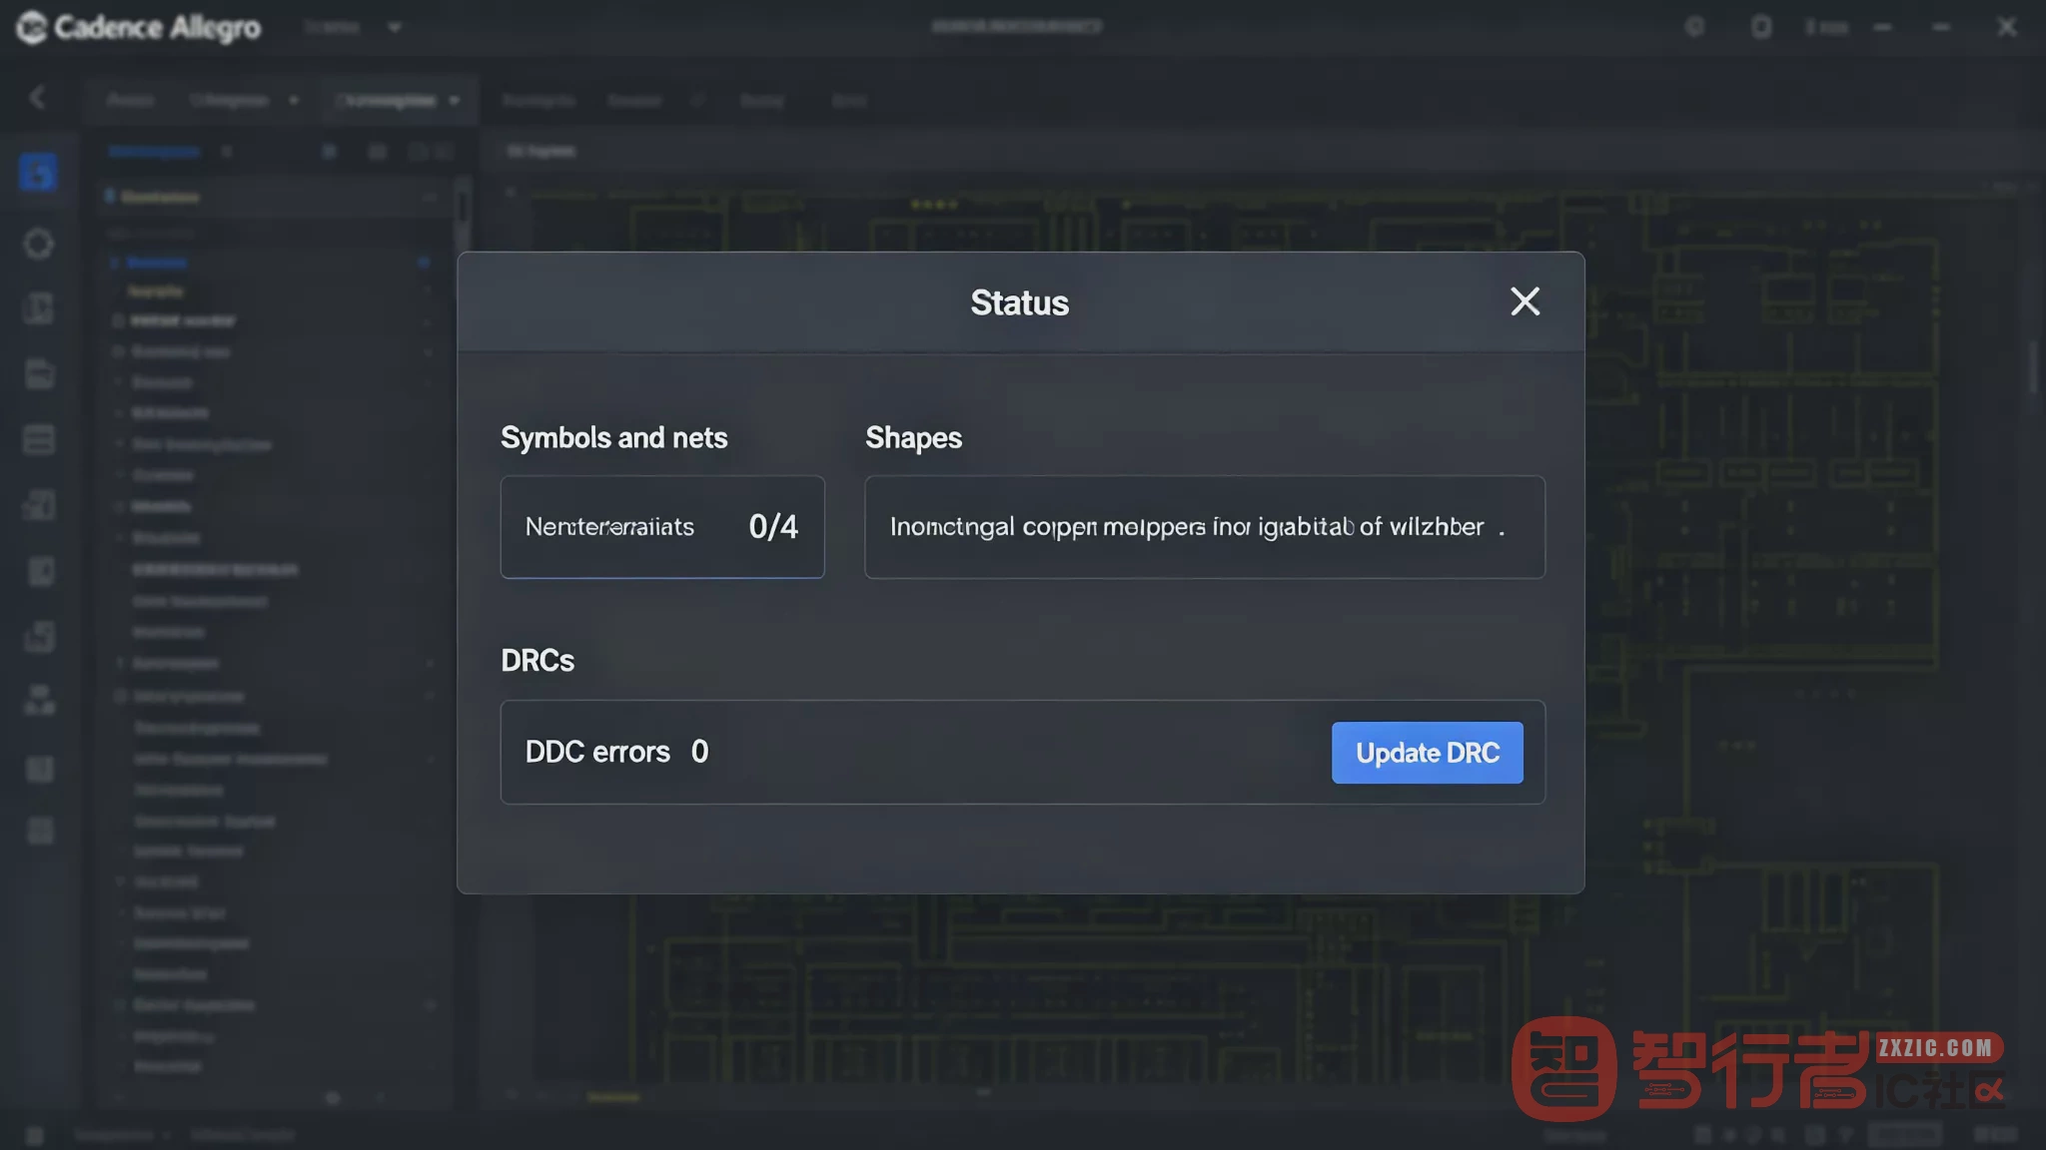The image size is (2046, 1150).
Task: Open the circular ring sidebar icon
Action: pyautogui.click(x=38, y=244)
